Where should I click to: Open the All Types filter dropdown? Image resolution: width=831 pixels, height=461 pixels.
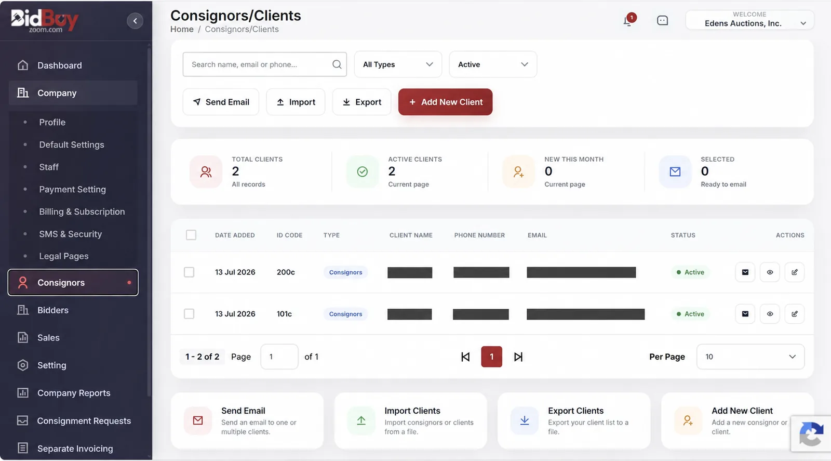[x=398, y=64]
